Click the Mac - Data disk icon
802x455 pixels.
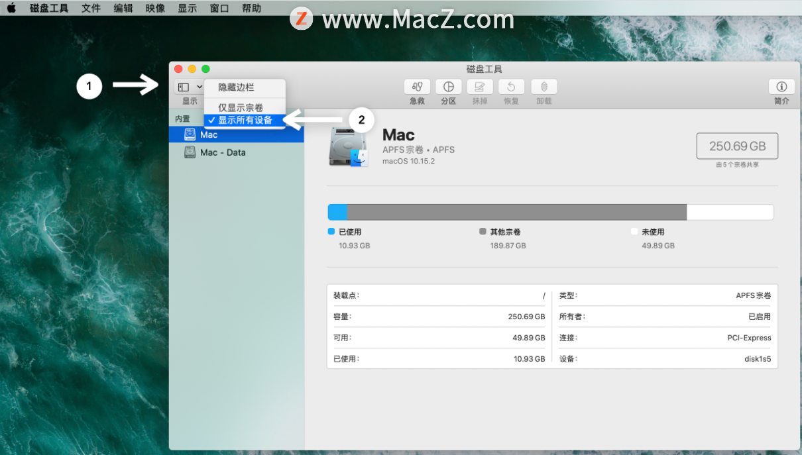click(x=190, y=152)
